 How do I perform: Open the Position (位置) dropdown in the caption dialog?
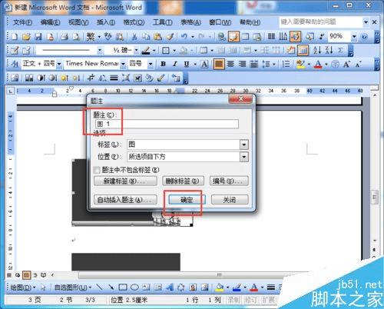tap(244, 157)
